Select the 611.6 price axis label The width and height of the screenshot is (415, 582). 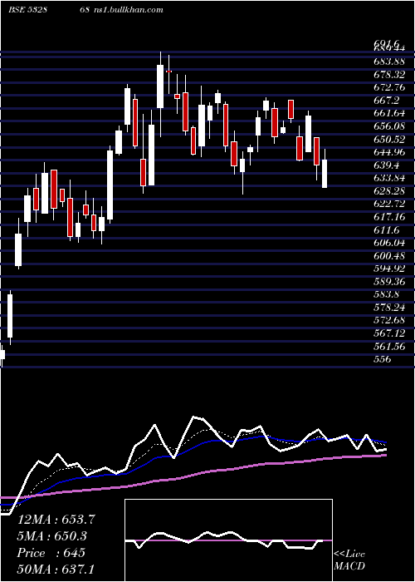[x=386, y=230]
